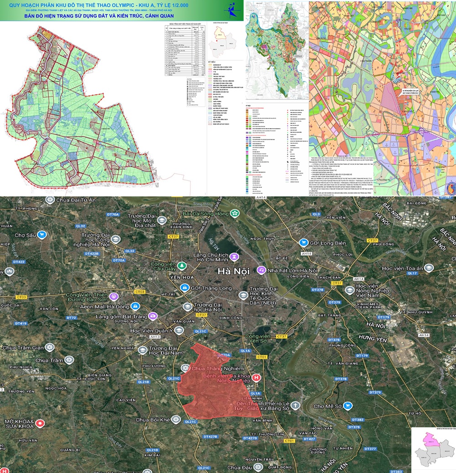This screenshot has height=473, width=456.
Task: Open the Bãi Đá Sông Hồng flower marker
Action: (x=235, y=214)
